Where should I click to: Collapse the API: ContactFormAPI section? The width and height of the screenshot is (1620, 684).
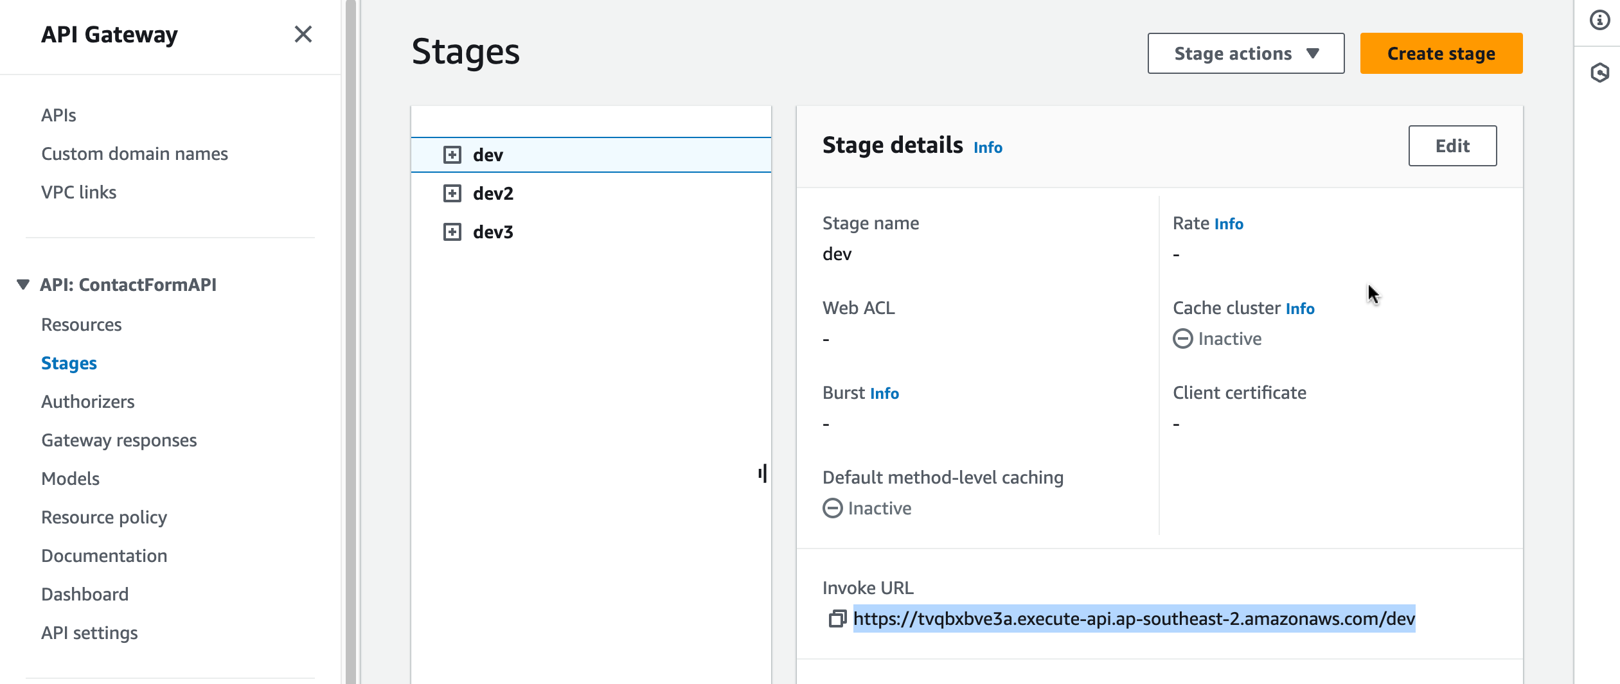click(x=23, y=285)
